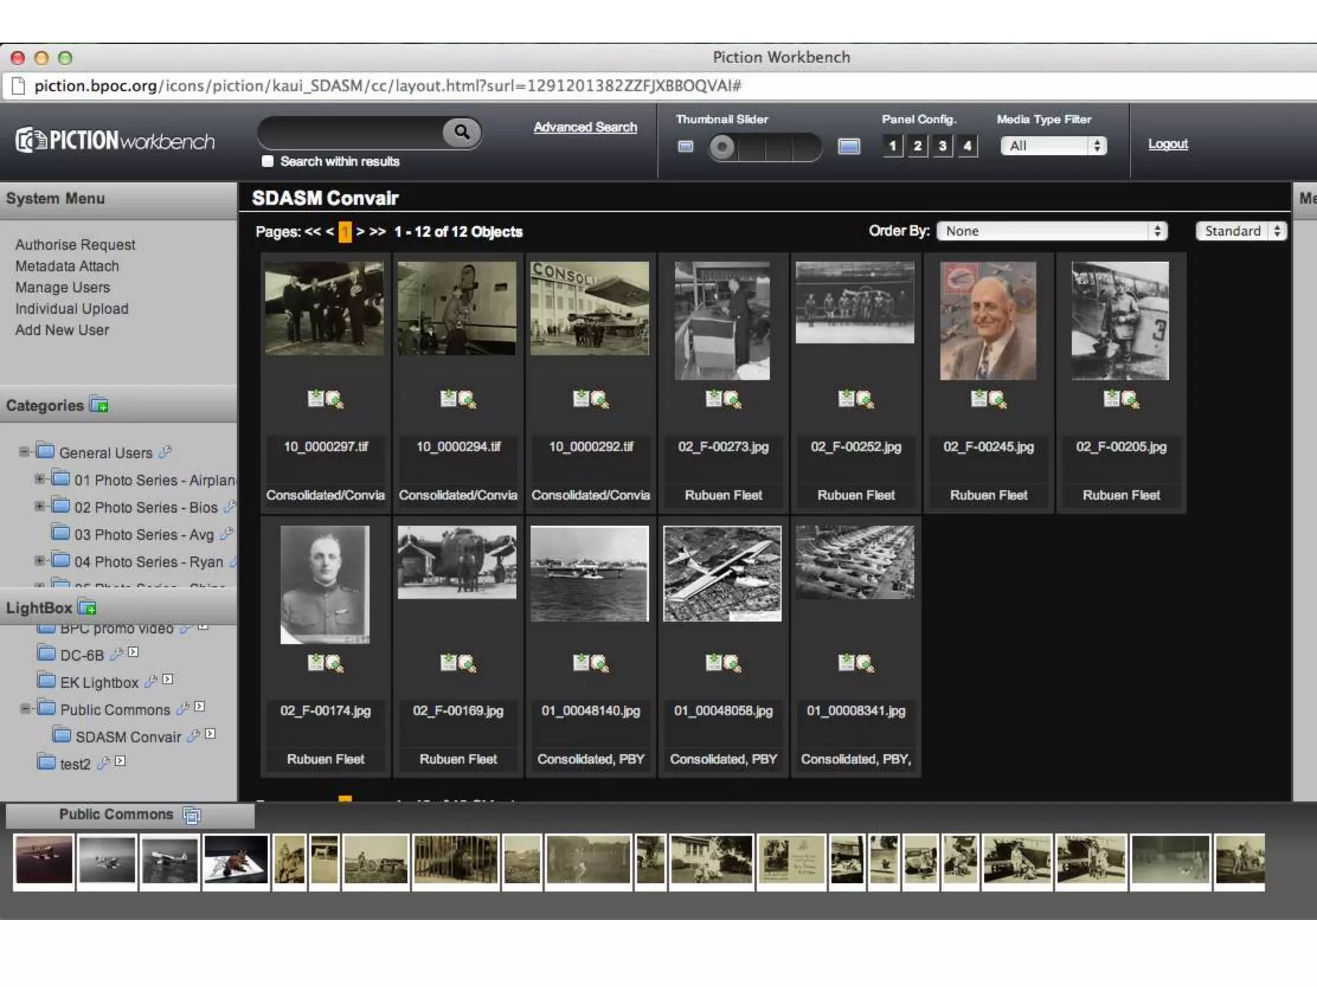1317x987 pixels.
Task: Click the Logout link
Action: [1168, 144]
